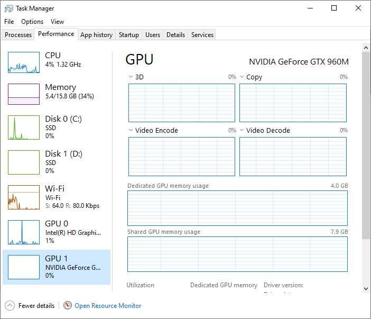Collapse view with Fewer details arrow icon

10,305
